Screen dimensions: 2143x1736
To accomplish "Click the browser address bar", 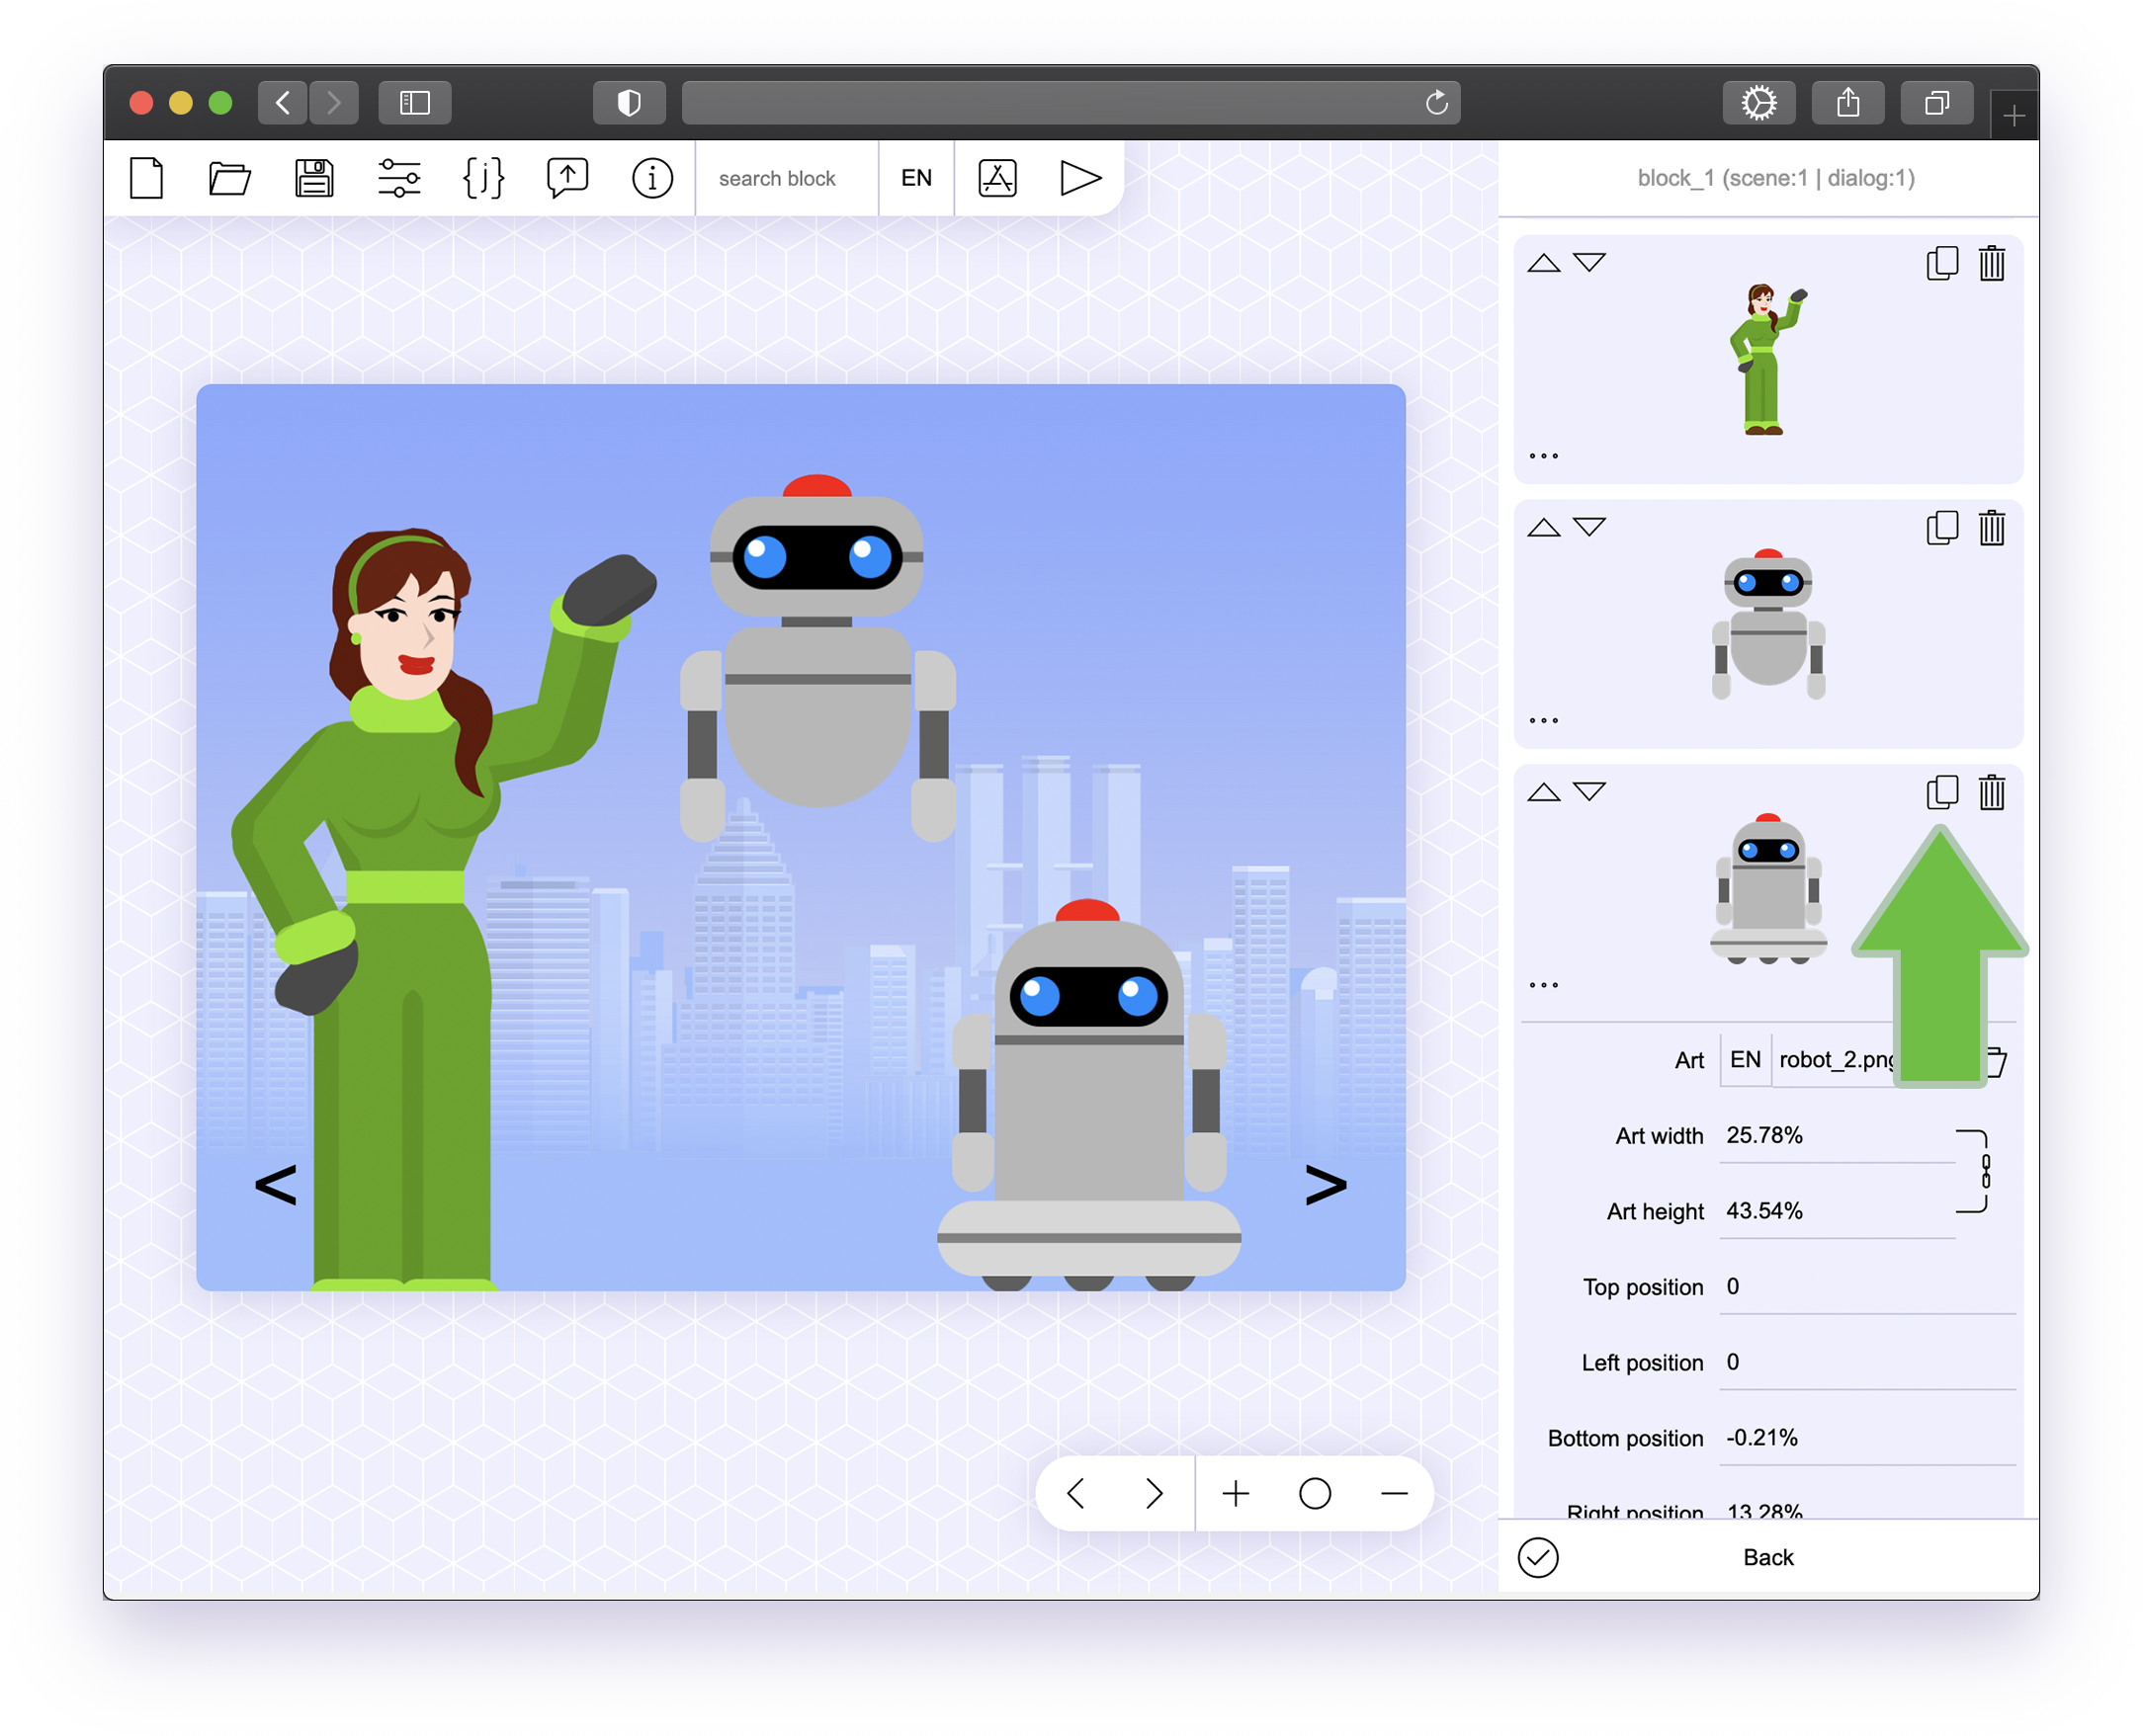I will click(1071, 103).
